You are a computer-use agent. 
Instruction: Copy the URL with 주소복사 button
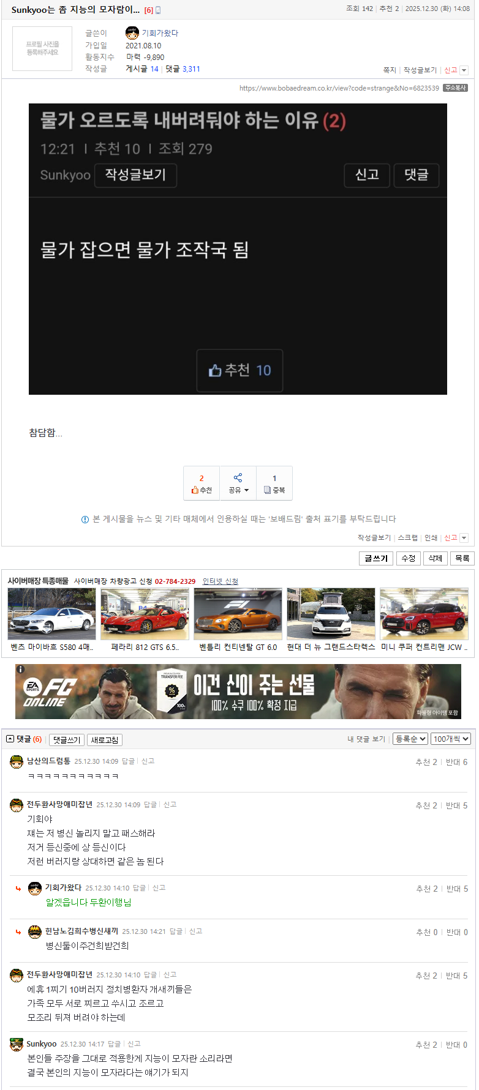pos(456,88)
